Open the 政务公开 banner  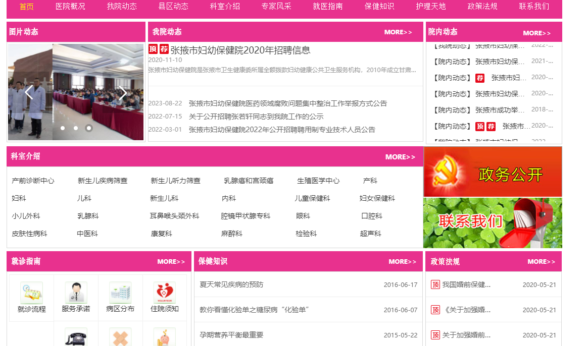point(493,171)
